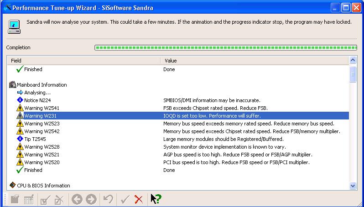Click the wizard icon in title bar

[7, 8]
